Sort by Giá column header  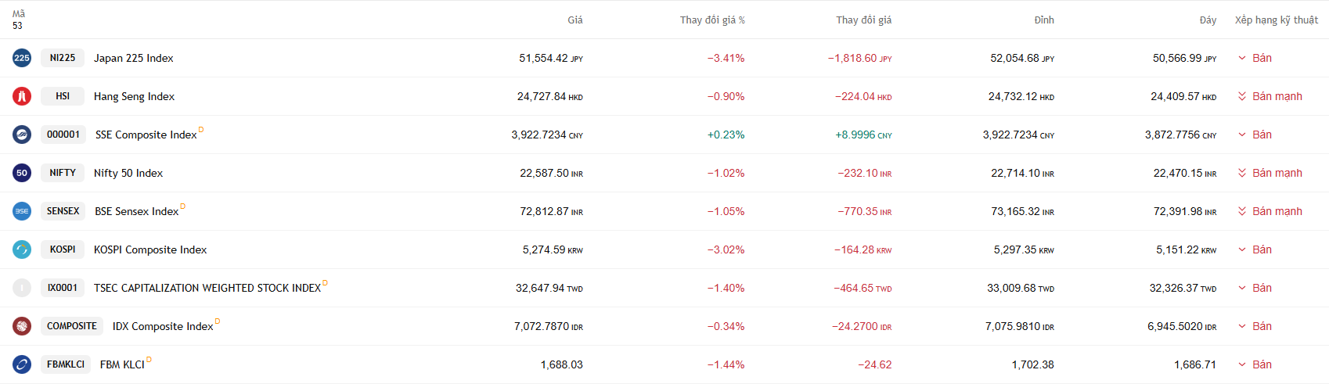click(575, 20)
